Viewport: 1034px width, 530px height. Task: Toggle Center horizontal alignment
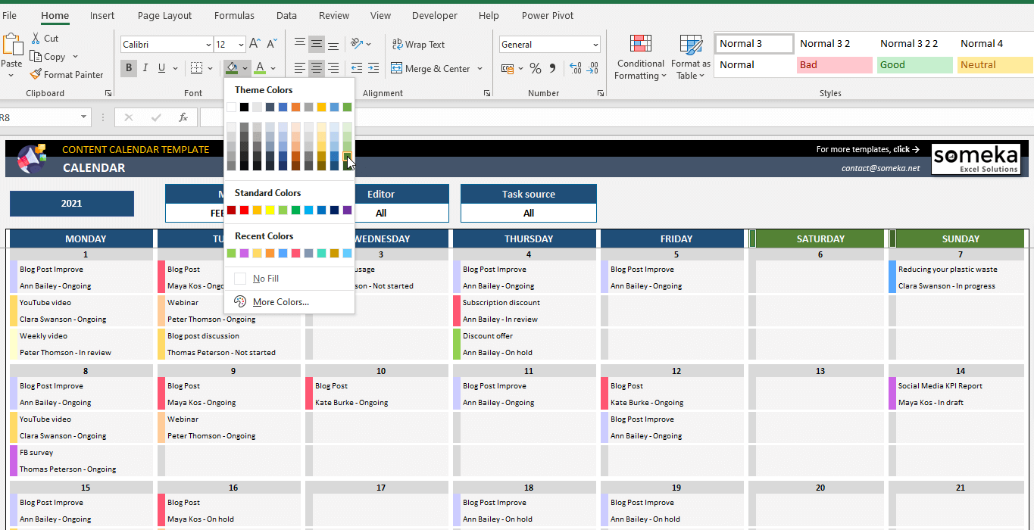pos(317,68)
